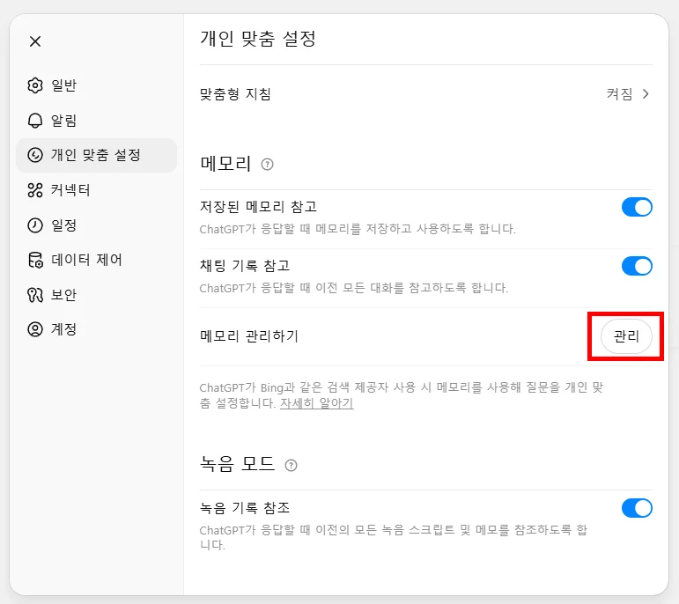Click the profile icon beside 계정
This screenshot has height=604, width=679.
[35, 329]
